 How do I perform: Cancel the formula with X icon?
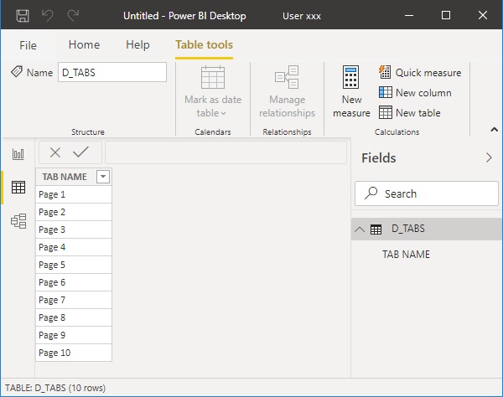55,152
